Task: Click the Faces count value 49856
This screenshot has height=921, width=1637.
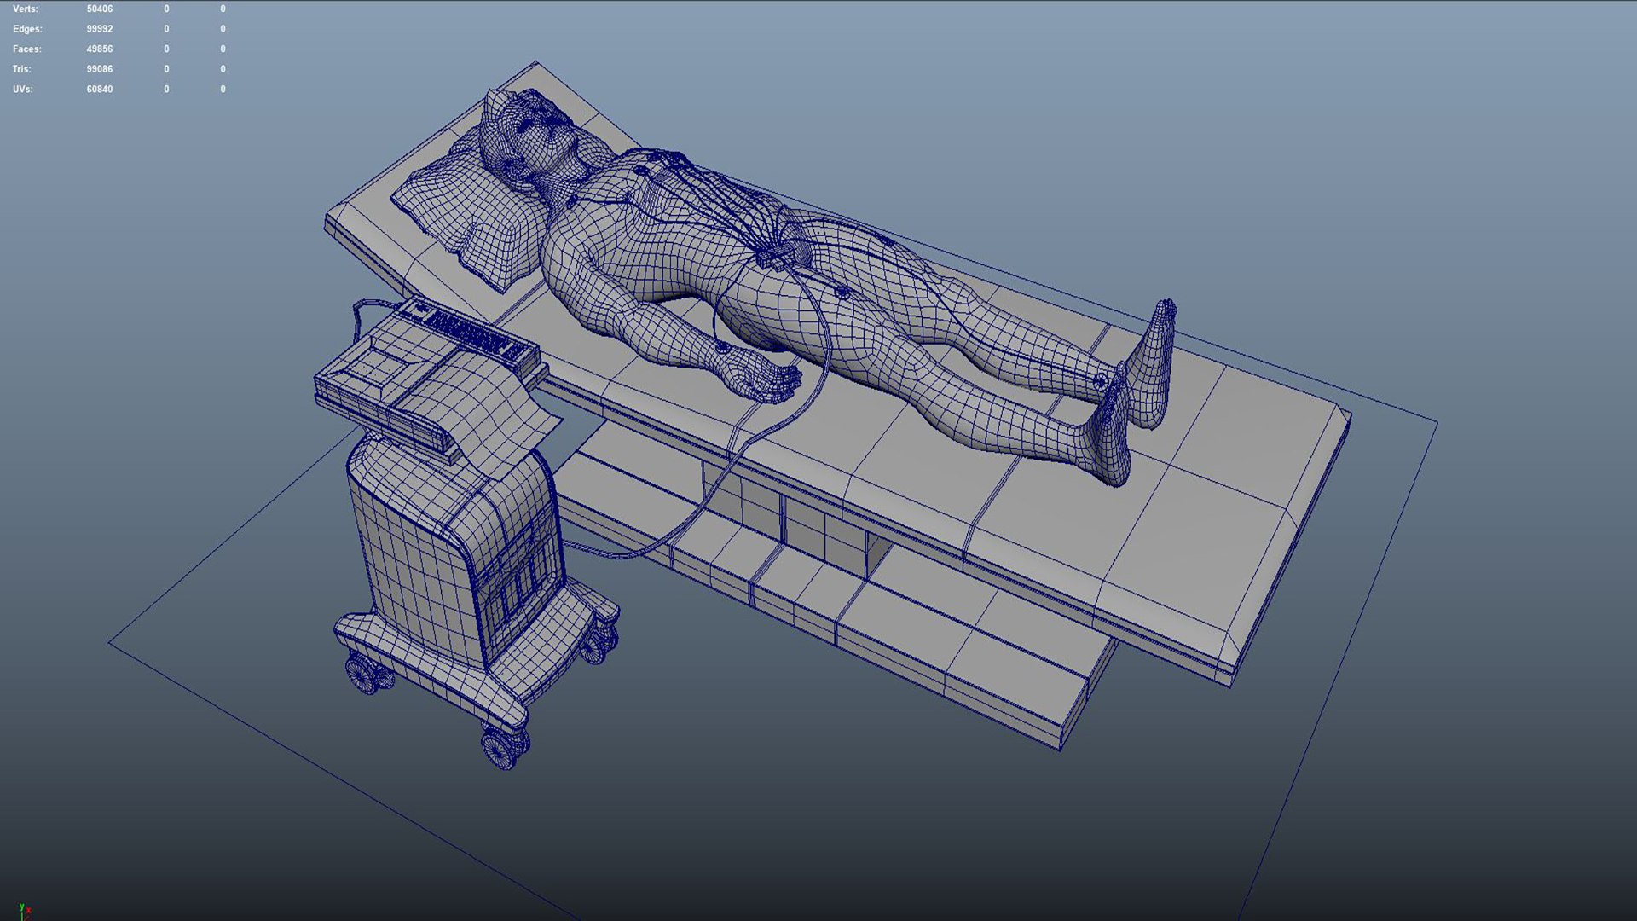Action: click(x=99, y=49)
